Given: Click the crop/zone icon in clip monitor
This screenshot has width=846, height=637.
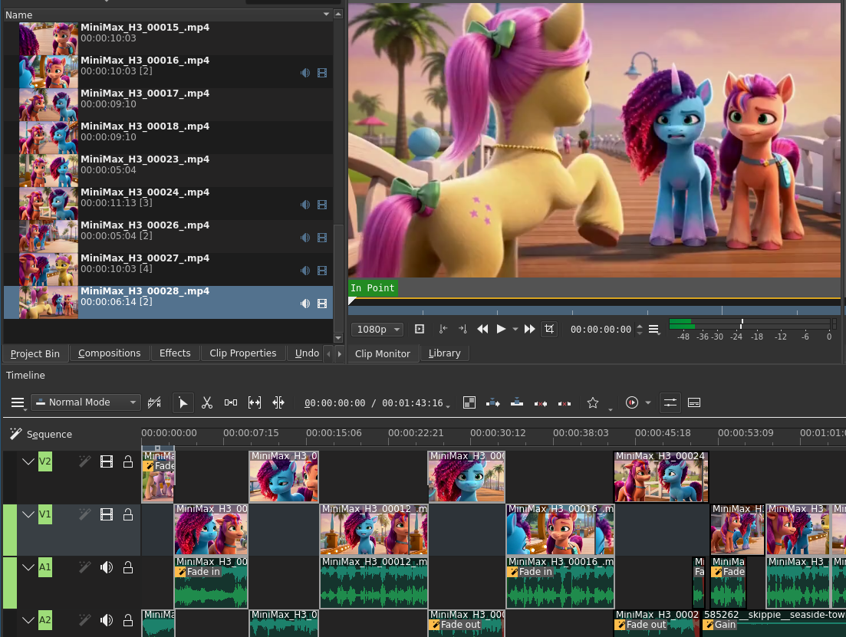Looking at the screenshot, I should pyautogui.click(x=548, y=329).
